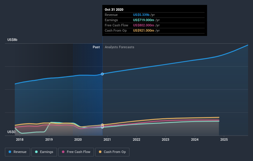The image size is (253, 161).
Task: Click the Past label on chart
Action: pos(96,47)
